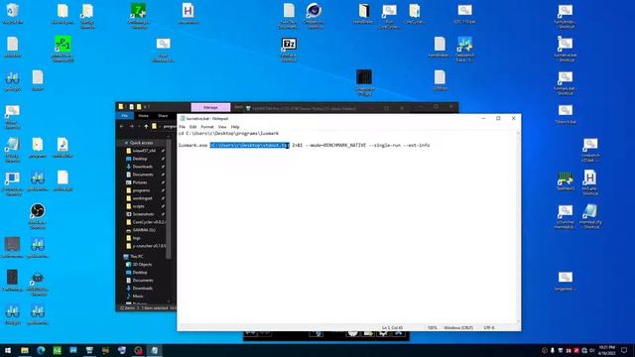Select programs folder in the navigation pane
The height and width of the screenshot is (357, 635).
tap(141, 190)
